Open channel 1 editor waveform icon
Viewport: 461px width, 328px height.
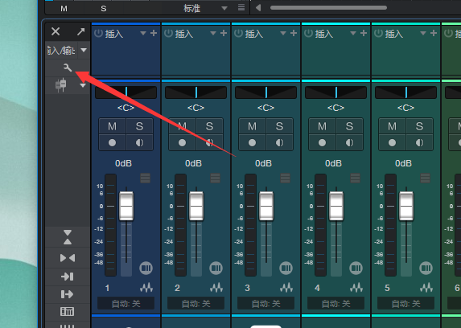(146, 288)
